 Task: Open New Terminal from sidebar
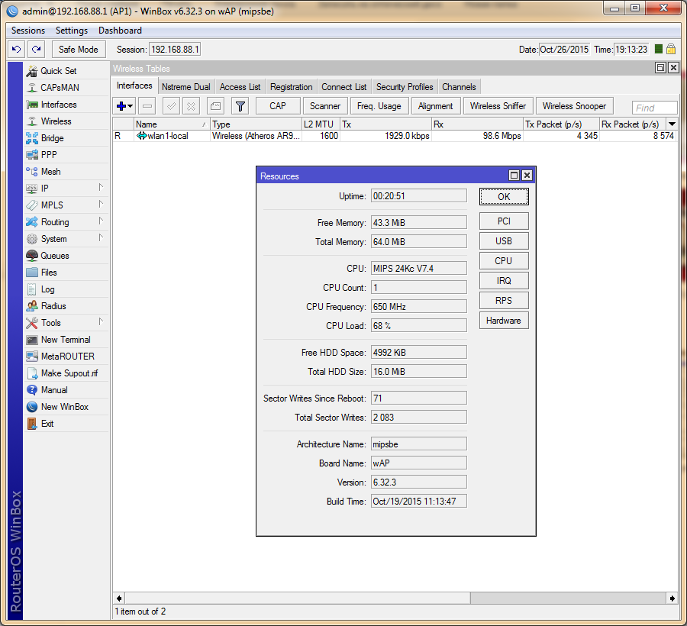point(65,340)
